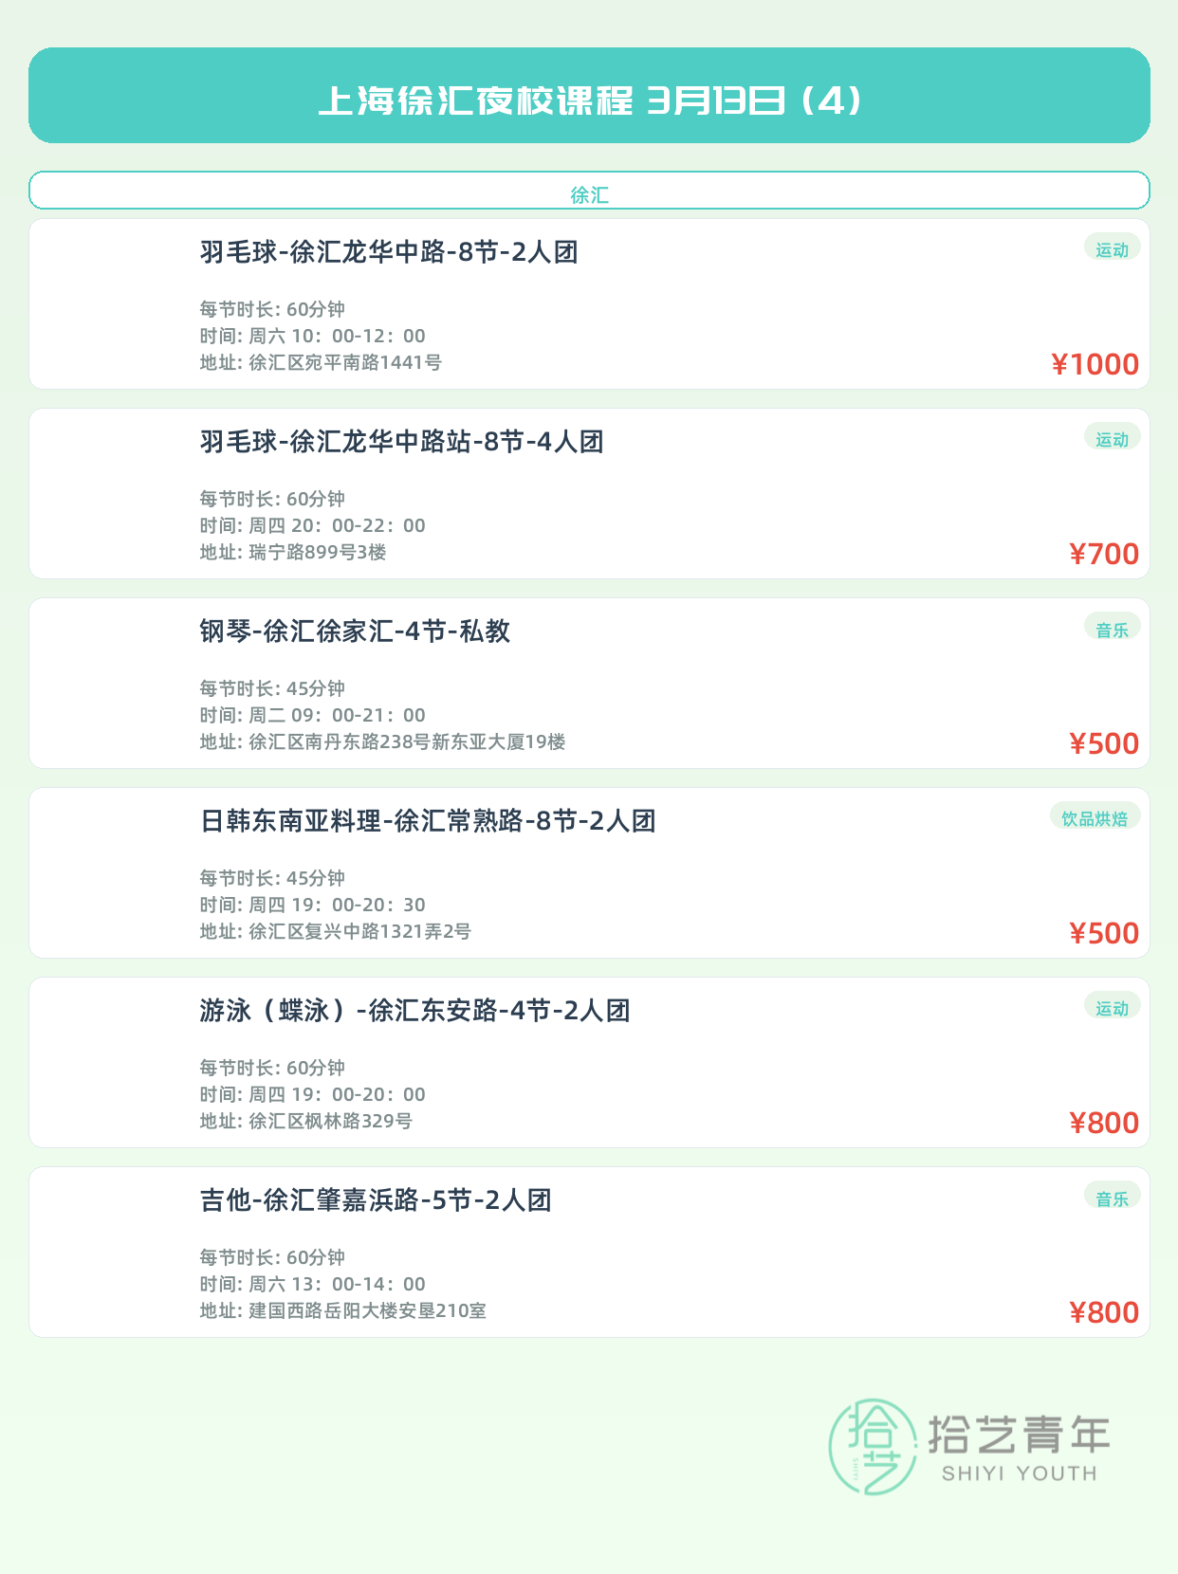Screen dimensions: 1178x1574
Task: Open the 钢琴-徐汇徐家汇-4节-私教 course
Action: pos(355,631)
